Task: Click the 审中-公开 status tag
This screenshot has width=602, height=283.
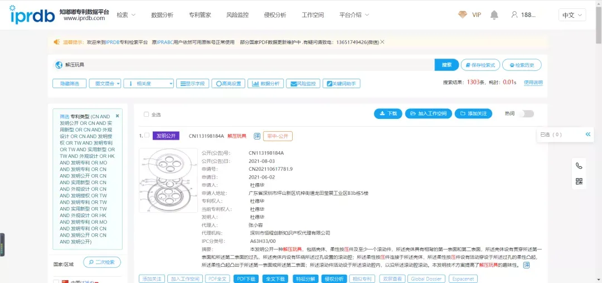Action: pos(278,136)
